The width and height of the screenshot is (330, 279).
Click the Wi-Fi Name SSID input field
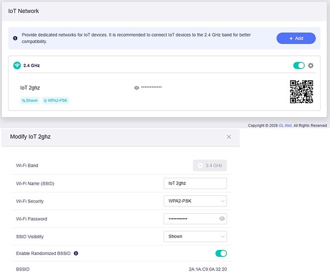click(195, 184)
